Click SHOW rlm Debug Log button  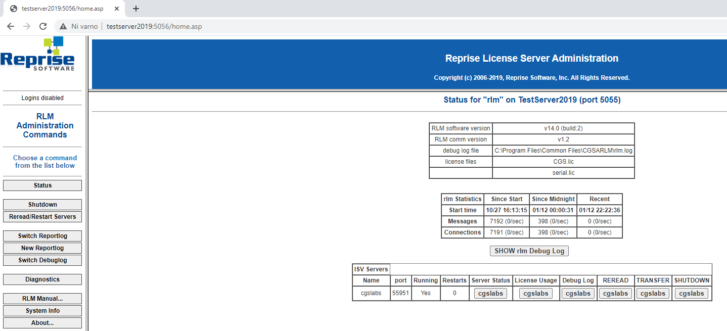pos(529,251)
